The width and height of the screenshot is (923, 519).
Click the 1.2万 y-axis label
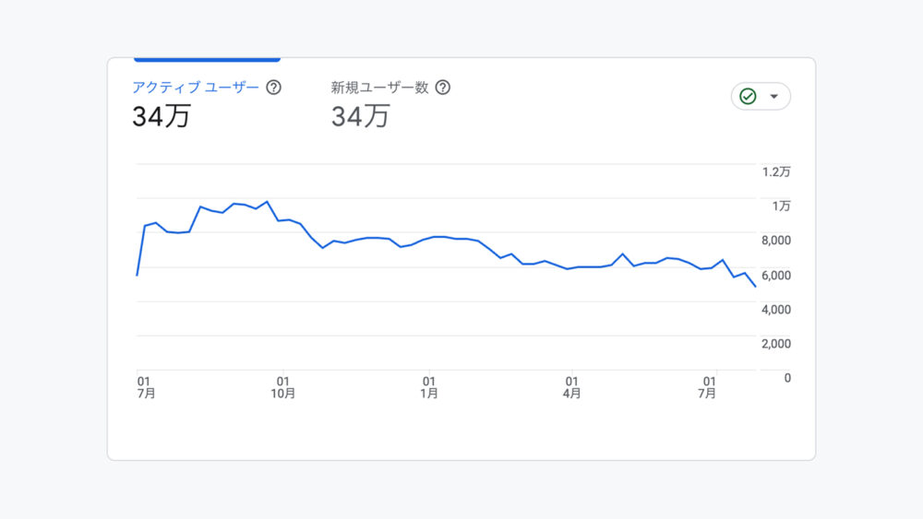click(x=776, y=172)
